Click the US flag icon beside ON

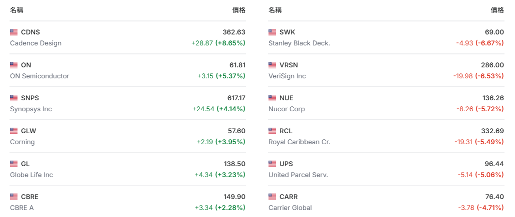tap(13, 65)
